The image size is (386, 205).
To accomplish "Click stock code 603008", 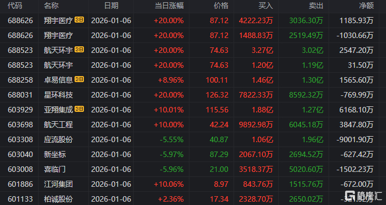I will click(20, 169).
